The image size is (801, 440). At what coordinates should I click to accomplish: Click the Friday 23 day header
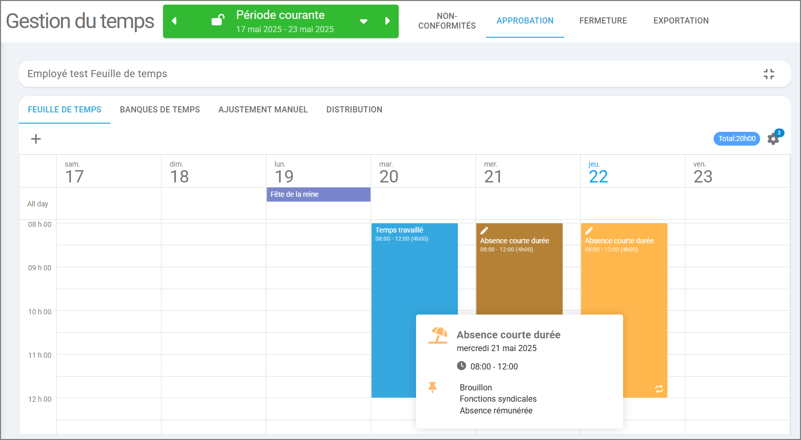(x=738, y=171)
